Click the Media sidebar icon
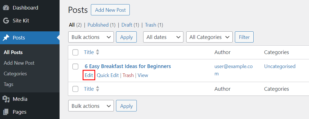This screenshot has height=119, width=309. point(6,99)
